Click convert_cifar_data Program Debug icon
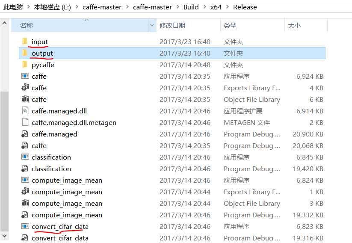This screenshot has height=243, width=352. tap(25, 238)
